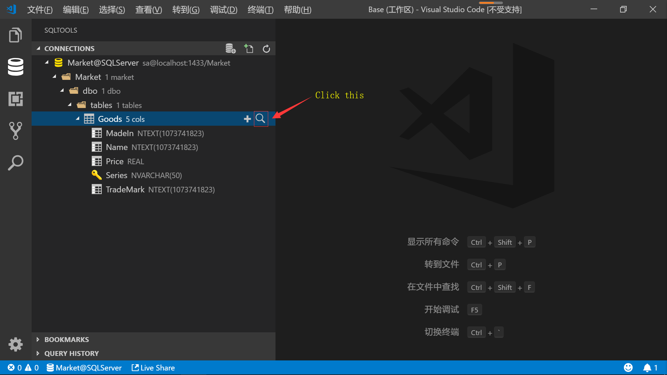Open the Source Control view
667x375 pixels.
click(x=15, y=131)
